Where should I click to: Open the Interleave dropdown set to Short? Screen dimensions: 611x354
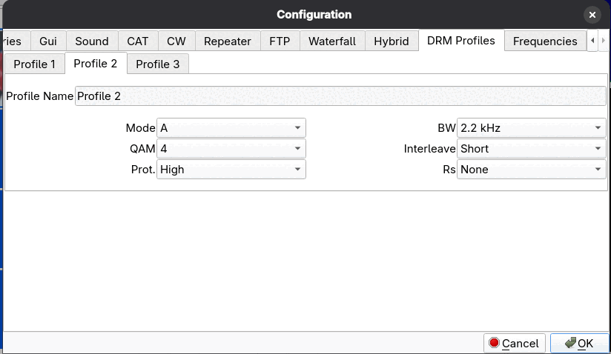[532, 149]
